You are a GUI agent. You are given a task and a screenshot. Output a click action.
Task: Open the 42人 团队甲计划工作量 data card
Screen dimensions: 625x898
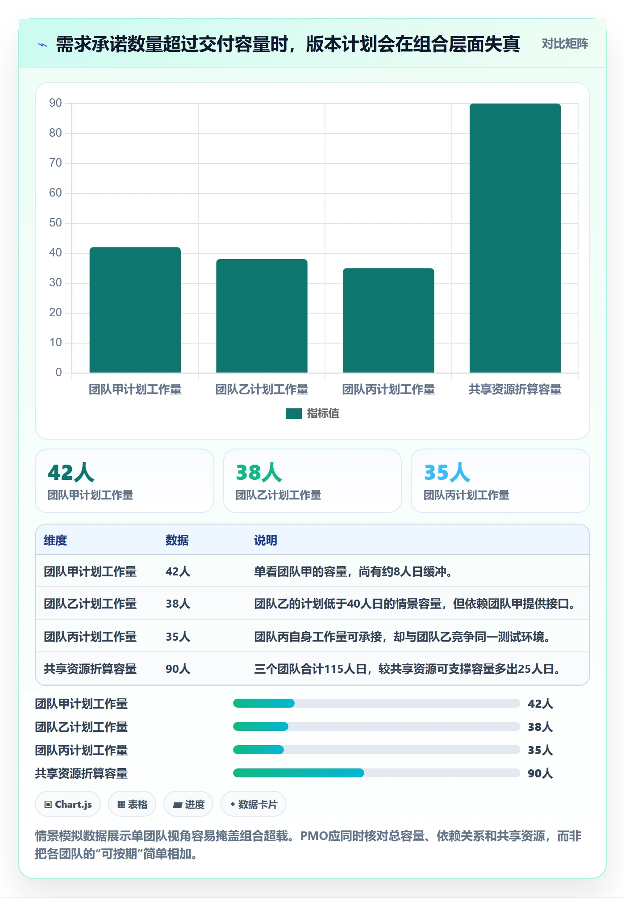pyautogui.click(x=125, y=481)
